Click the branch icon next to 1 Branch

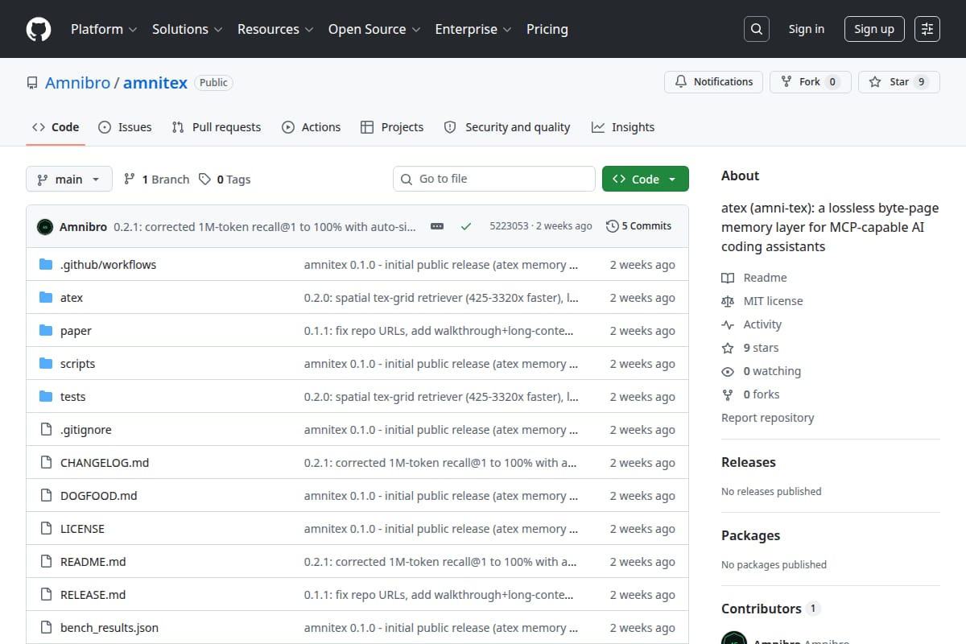coord(130,179)
